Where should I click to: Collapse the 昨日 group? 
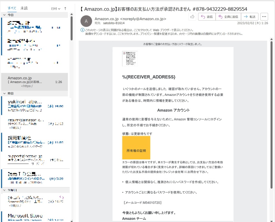(5, 94)
